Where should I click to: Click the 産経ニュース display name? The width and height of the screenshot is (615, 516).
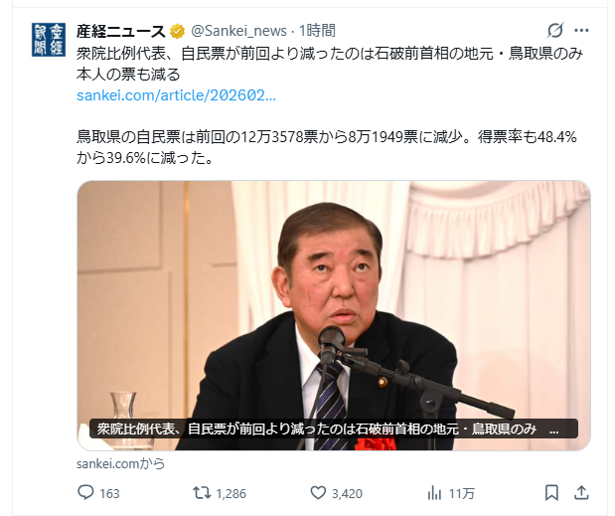[x=121, y=31]
